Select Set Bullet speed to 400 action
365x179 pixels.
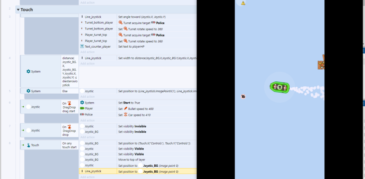[136, 109]
